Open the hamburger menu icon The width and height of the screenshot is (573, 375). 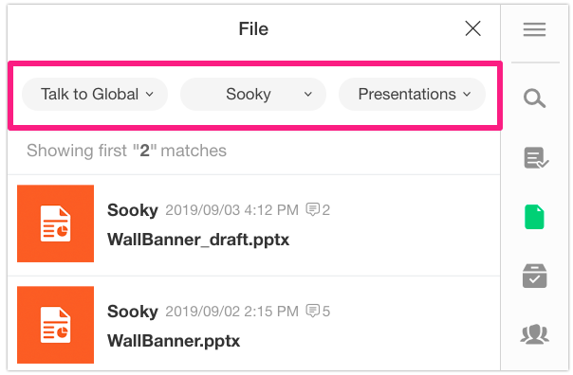pos(534,29)
